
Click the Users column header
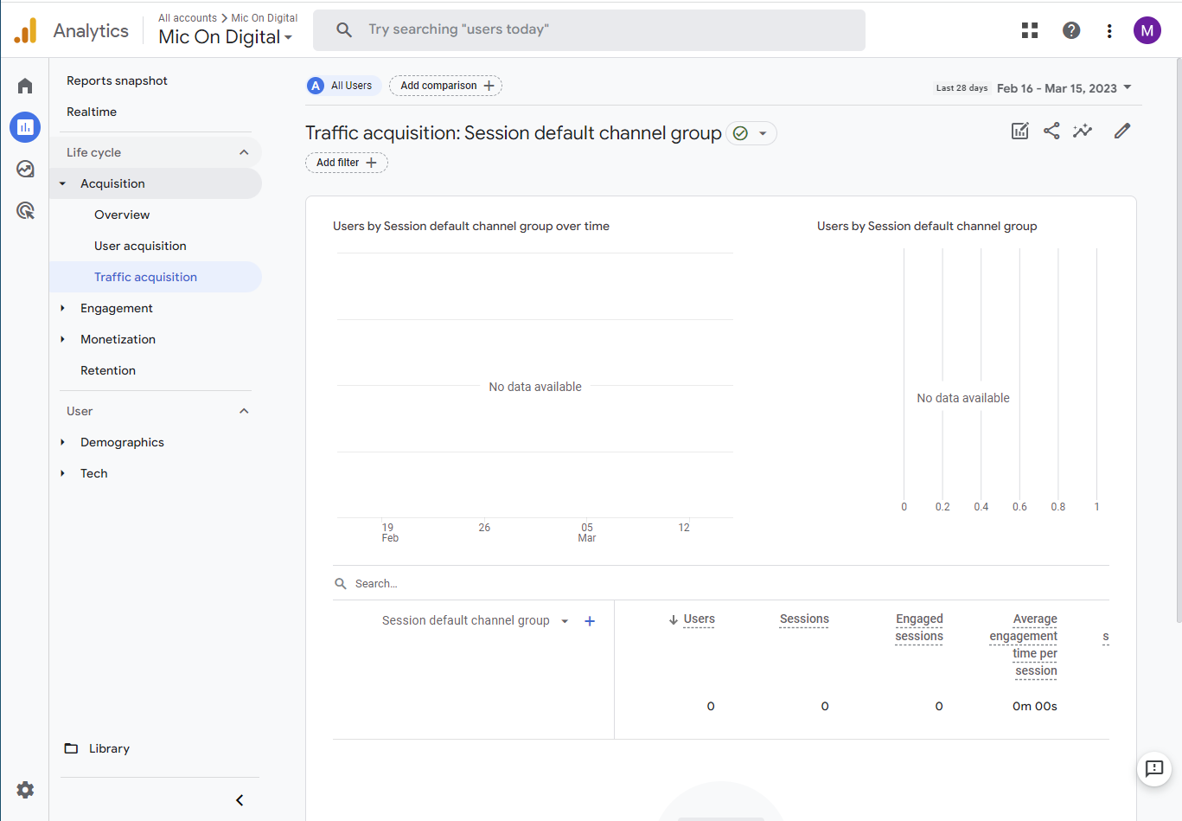699,619
